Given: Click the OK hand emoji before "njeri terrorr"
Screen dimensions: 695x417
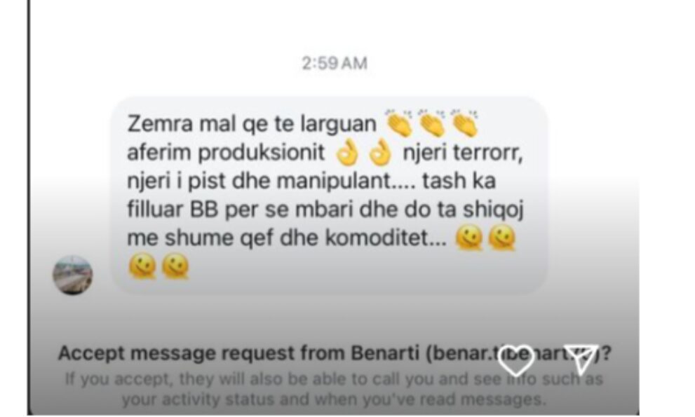Looking at the screenshot, I should point(380,153).
